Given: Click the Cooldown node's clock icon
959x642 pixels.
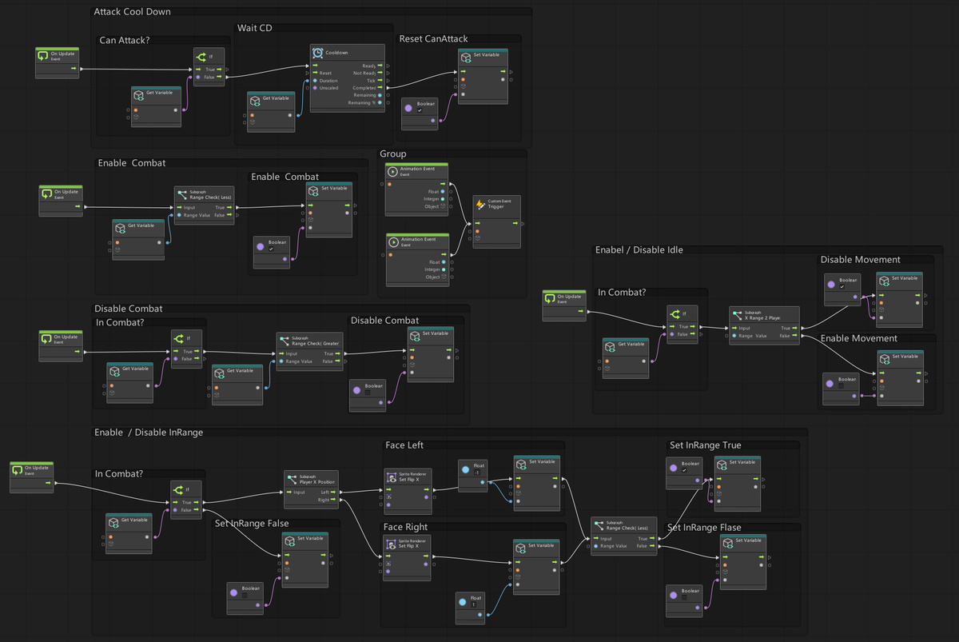Looking at the screenshot, I should point(318,53).
